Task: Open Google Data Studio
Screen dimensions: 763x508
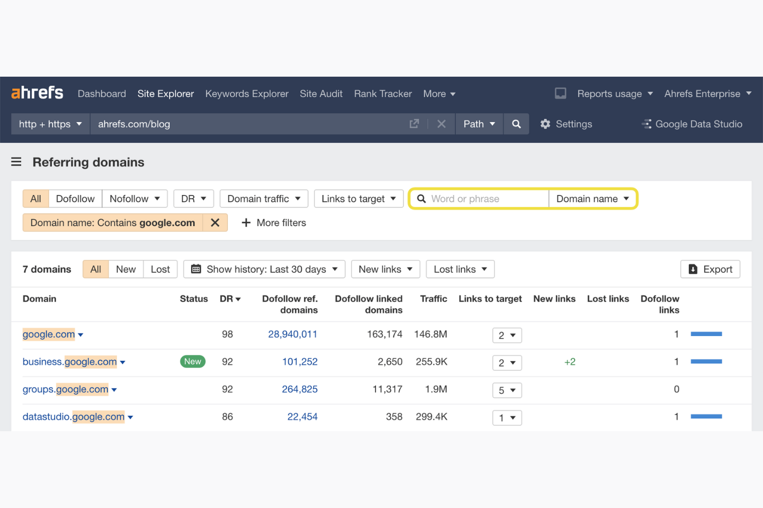Action: tap(692, 124)
